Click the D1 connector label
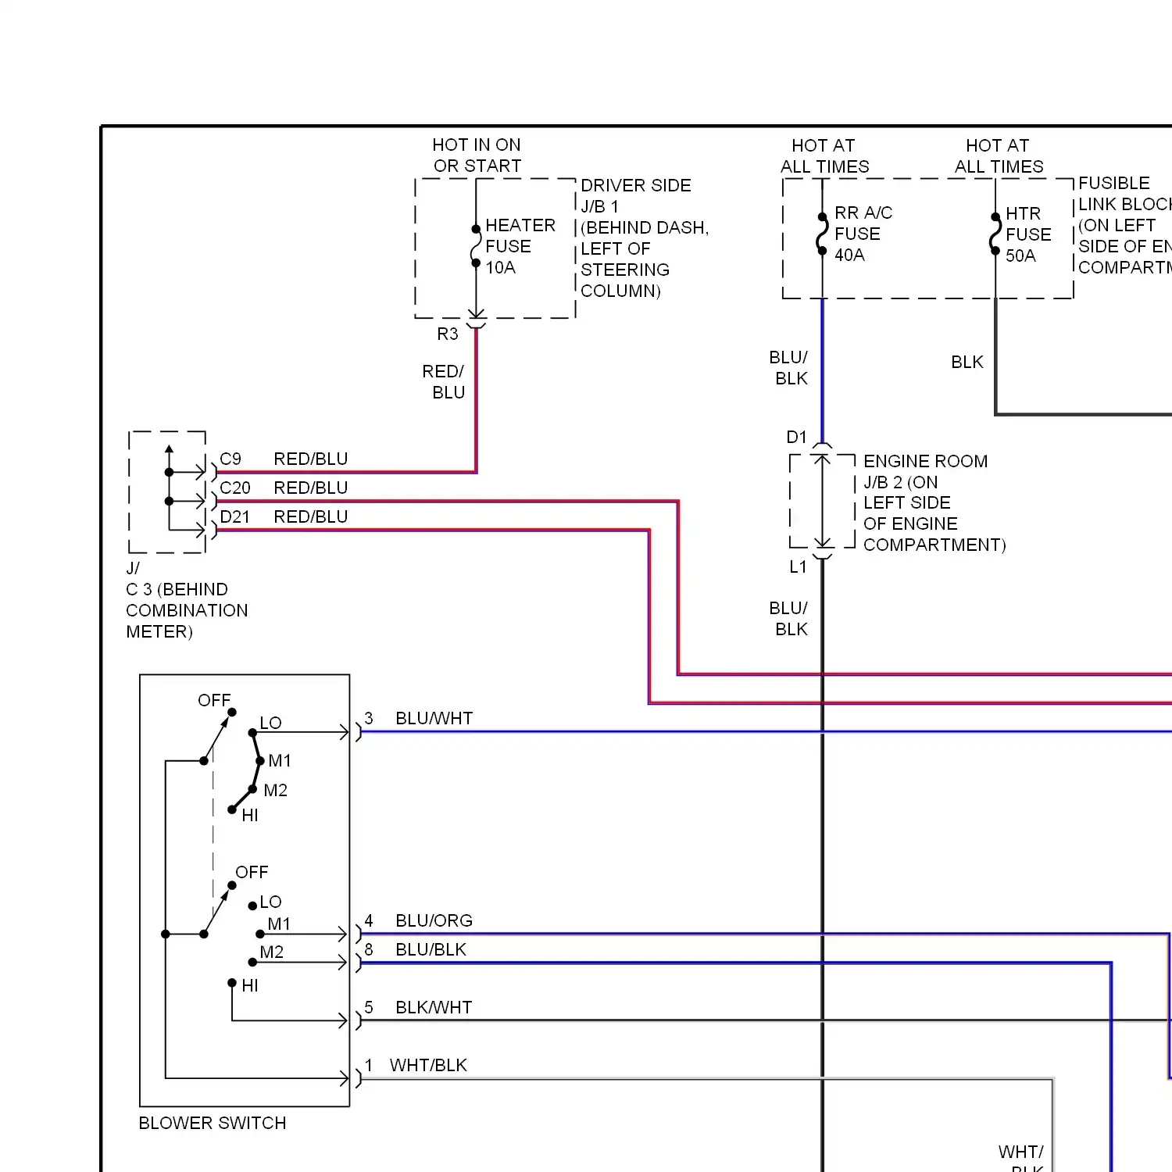The image size is (1172, 1172). click(796, 437)
